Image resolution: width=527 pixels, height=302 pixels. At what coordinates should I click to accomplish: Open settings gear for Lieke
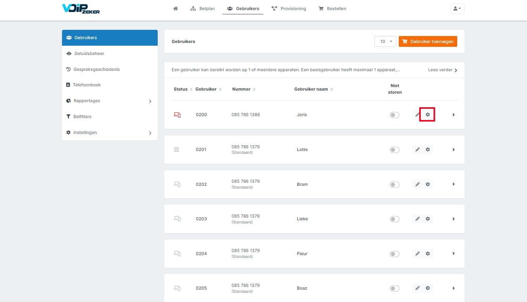pyautogui.click(x=428, y=219)
